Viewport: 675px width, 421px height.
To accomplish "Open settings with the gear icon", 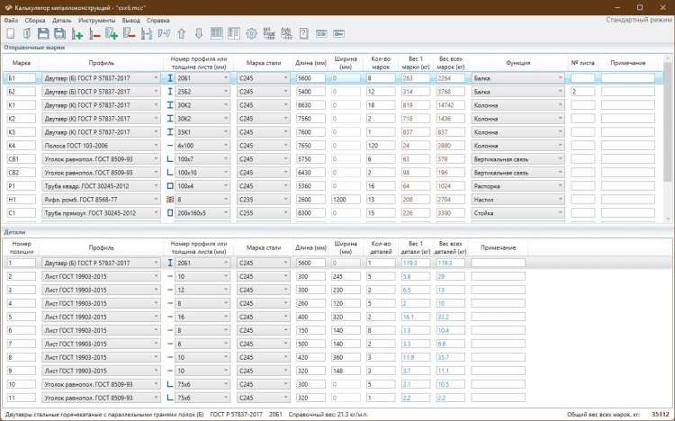I will [252, 33].
